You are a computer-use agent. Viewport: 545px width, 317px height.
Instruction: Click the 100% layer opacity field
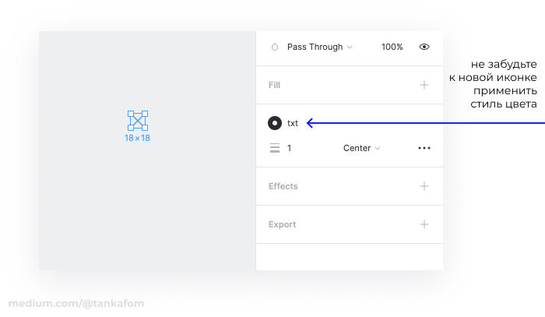(392, 47)
